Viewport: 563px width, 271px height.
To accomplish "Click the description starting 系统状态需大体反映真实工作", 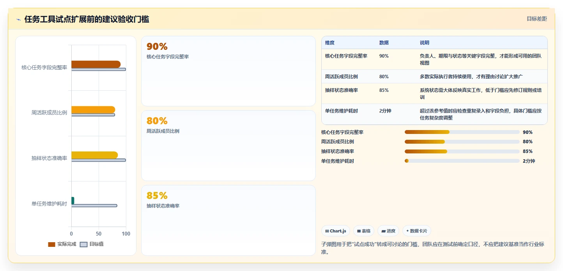I will point(481,94).
